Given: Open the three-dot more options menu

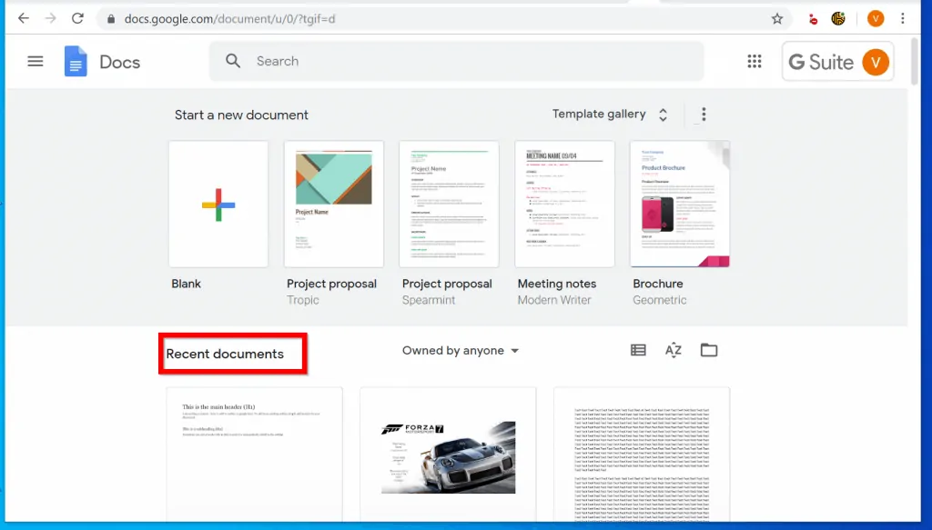Looking at the screenshot, I should click(x=703, y=114).
